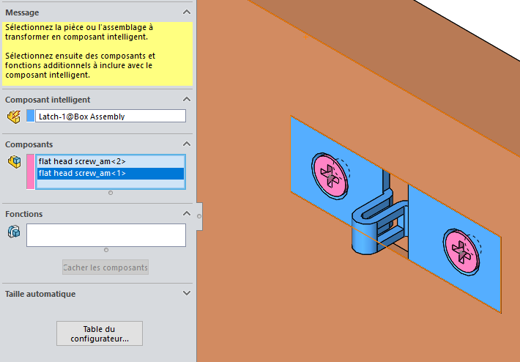Collapse the Message section chevron
Viewport: 520px width, 362px height.
[x=187, y=12]
